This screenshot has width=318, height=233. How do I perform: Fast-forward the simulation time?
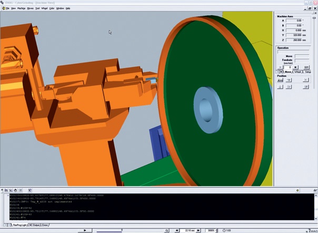(198, 230)
